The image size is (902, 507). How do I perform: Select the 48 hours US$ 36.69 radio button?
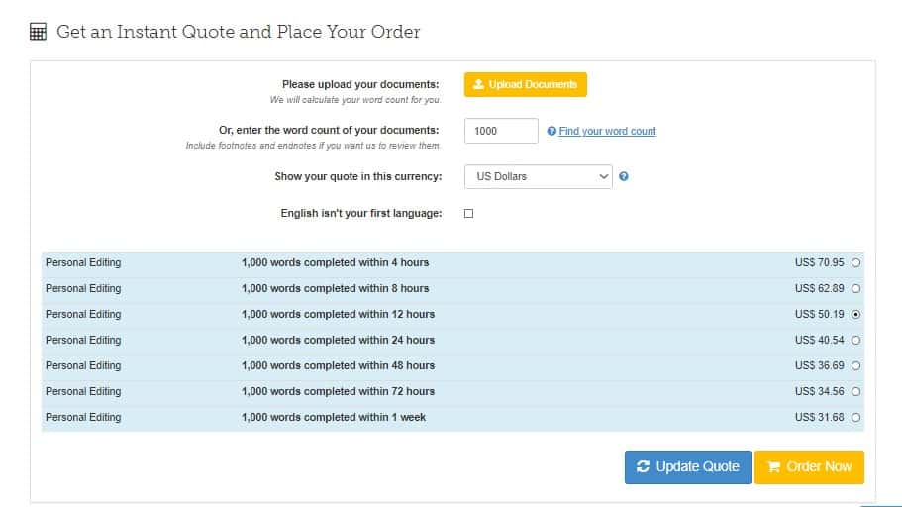click(x=856, y=366)
